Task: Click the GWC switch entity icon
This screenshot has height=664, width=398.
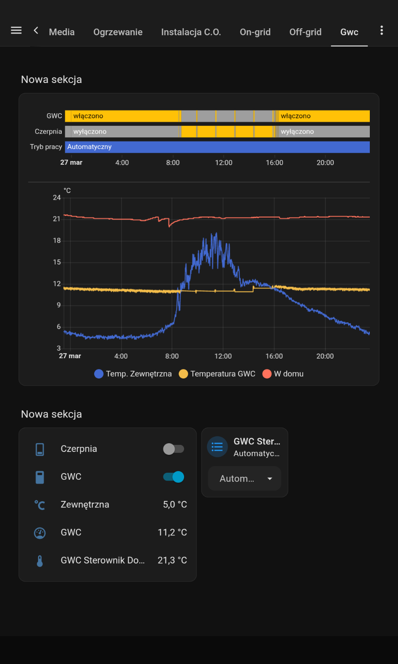Action: pyautogui.click(x=40, y=477)
